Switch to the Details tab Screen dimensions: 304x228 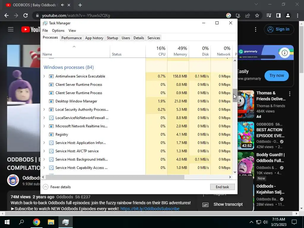[139, 38]
